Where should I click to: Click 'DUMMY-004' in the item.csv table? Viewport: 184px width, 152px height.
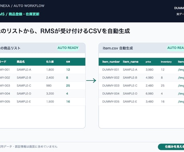(111, 94)
